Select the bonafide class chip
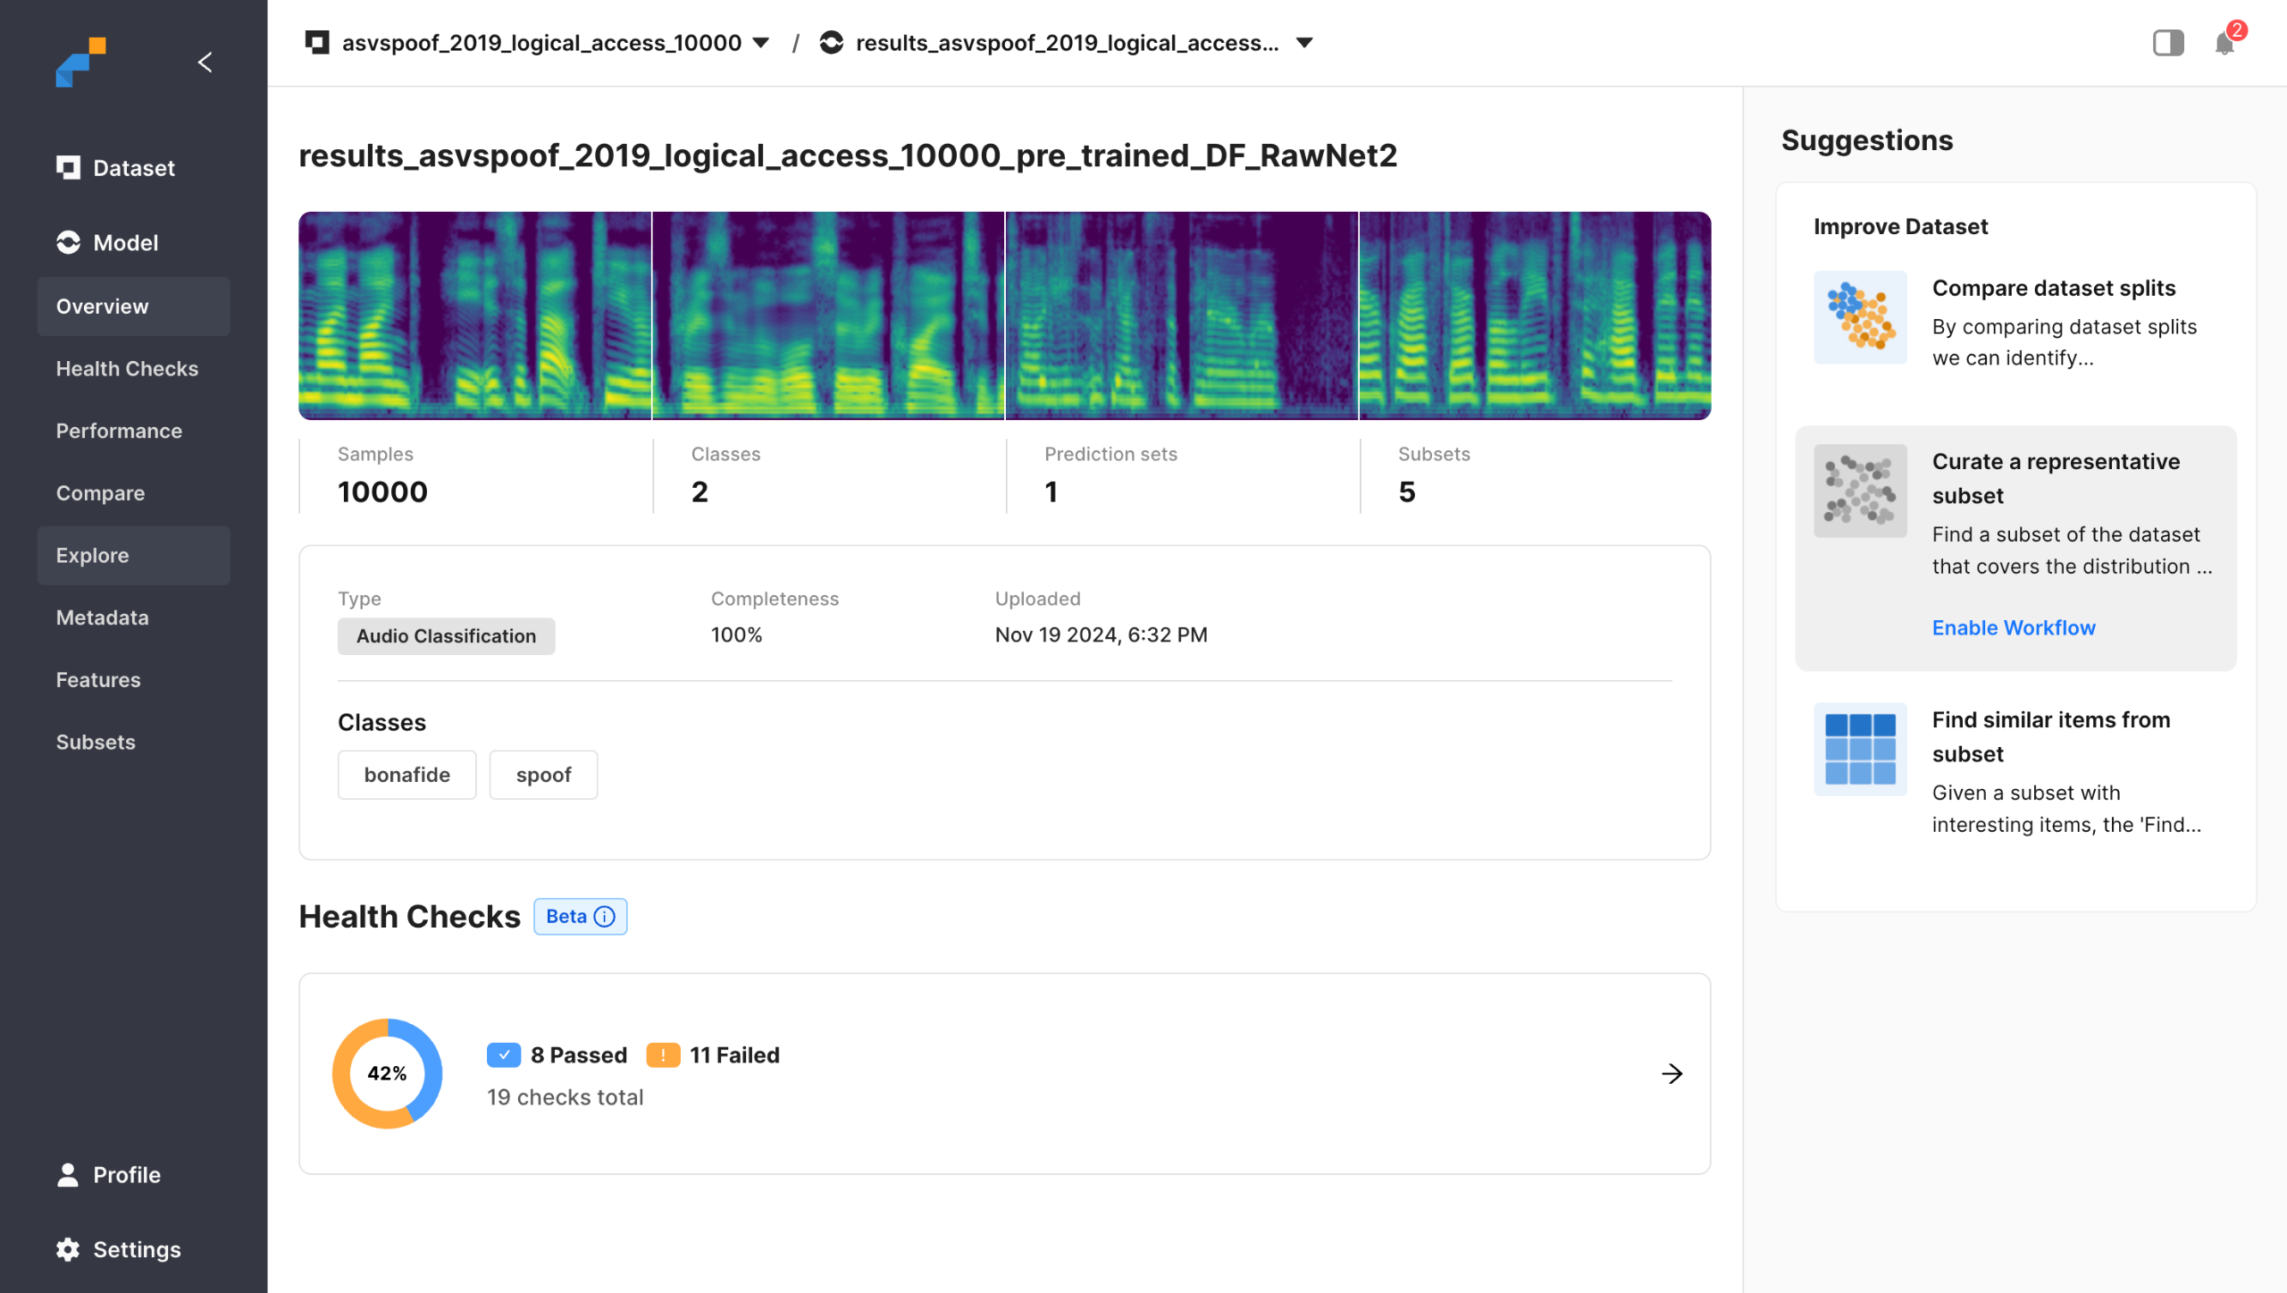This screenshot has height=1293, width=2287. click(406, 775)
